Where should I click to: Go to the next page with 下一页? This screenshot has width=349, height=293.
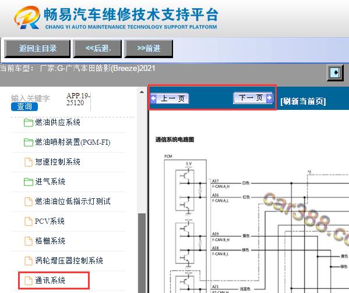[253, 98]
